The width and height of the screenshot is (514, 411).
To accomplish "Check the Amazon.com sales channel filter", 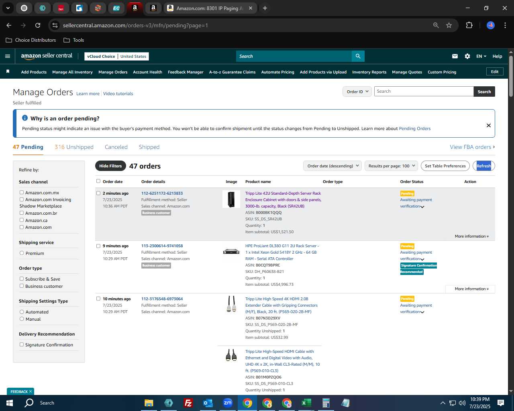I will point(22,227).
